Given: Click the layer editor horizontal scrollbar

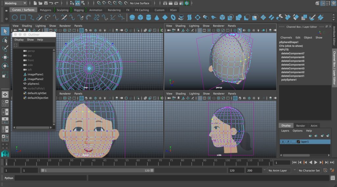Looking at the screenshot, I should coord(305,155).
